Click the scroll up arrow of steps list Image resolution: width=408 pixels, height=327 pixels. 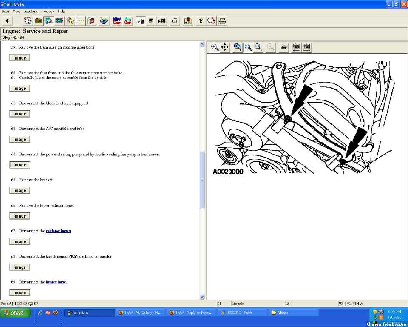tap(202, 44)
